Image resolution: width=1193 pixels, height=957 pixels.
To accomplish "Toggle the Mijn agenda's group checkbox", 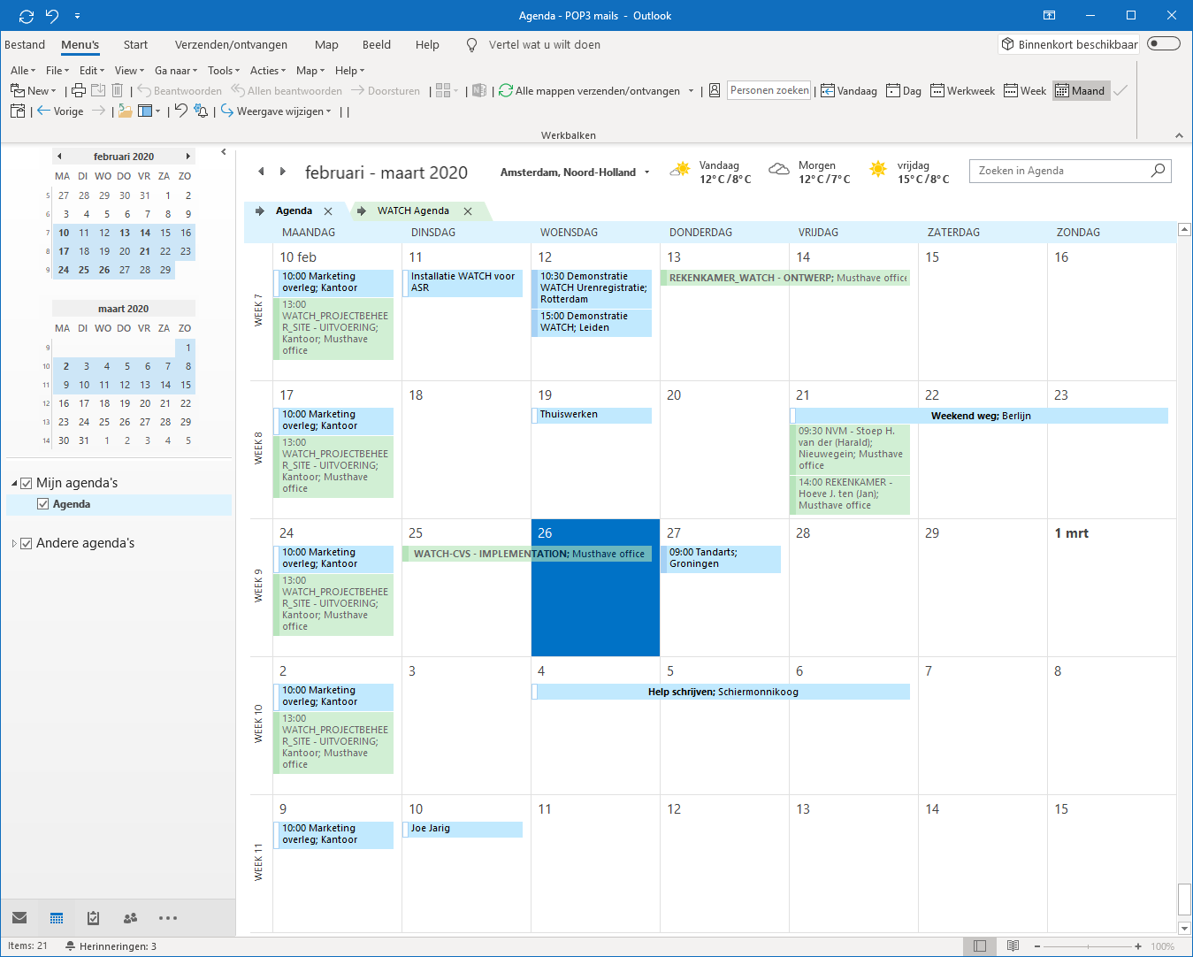I will point(27,483).
